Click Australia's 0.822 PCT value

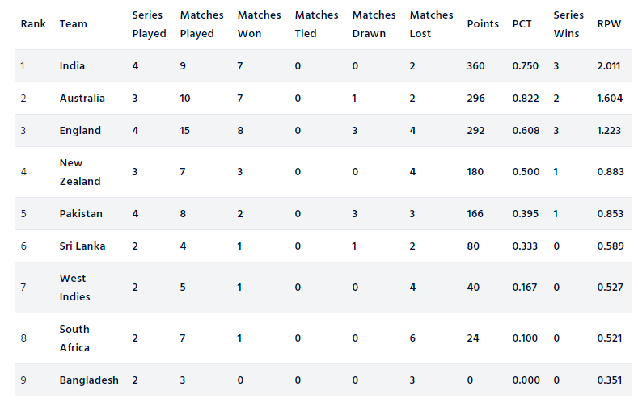point(526,99)
